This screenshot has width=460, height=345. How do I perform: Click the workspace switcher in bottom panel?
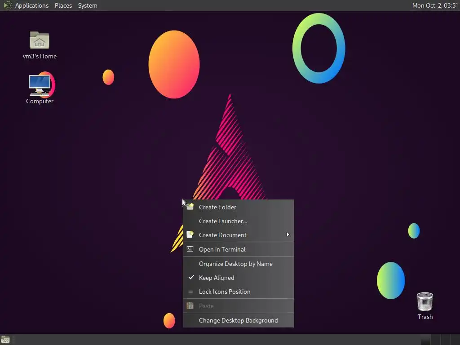tap(439, 340)
